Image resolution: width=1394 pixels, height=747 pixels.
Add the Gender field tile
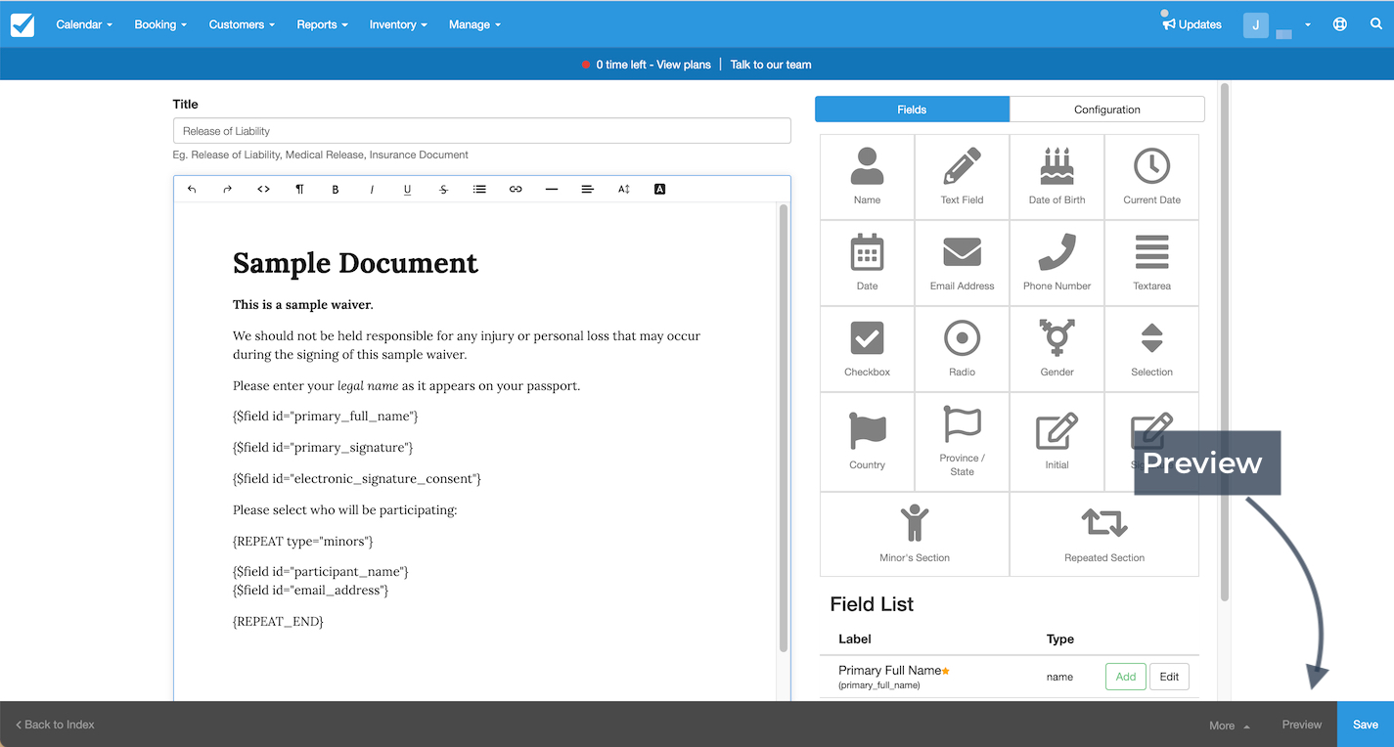coord(1057,349)
